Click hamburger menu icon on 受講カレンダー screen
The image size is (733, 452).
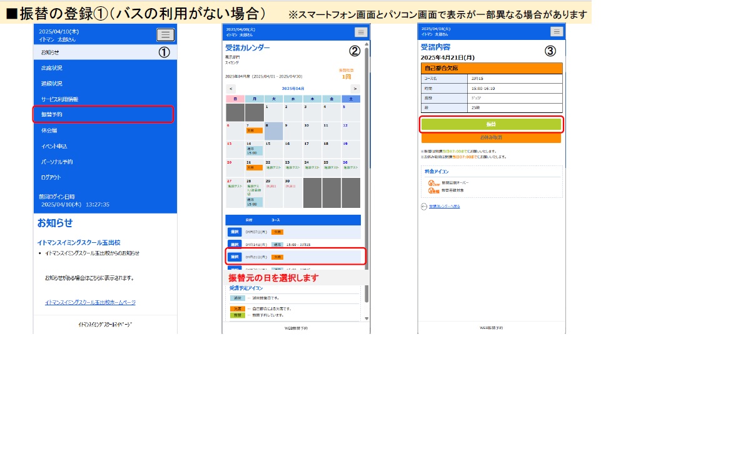(361, 32)
